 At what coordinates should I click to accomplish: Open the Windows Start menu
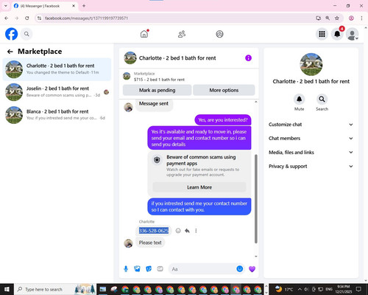pos(7,289)
